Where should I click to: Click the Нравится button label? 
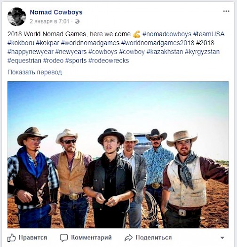pos(33,238)
